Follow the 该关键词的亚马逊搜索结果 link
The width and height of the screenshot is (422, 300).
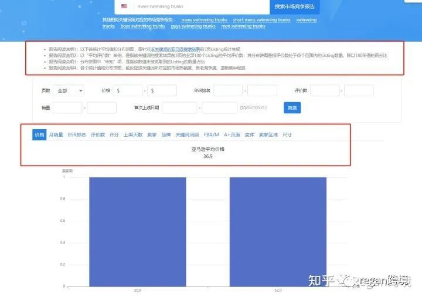coord(175,49)
